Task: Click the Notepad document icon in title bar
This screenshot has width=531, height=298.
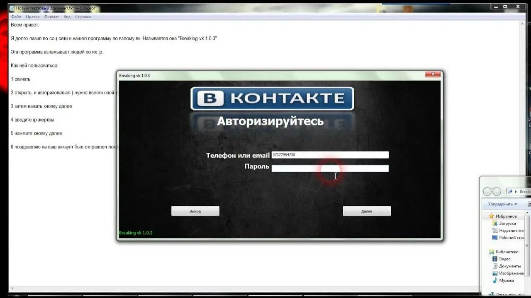Action: pyautogui.click(x=12, y=8)
